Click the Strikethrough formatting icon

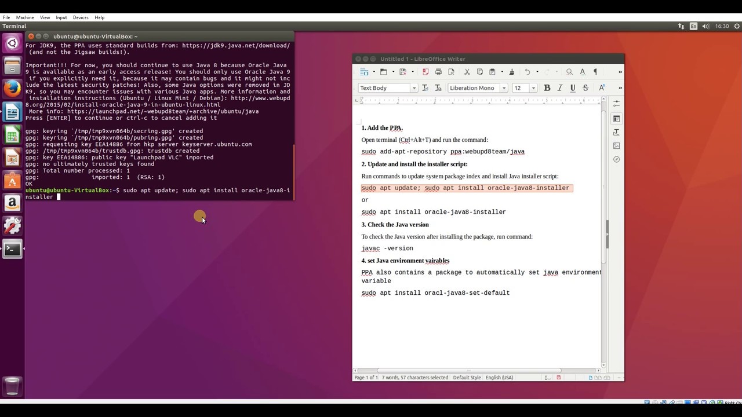[585, 88]
